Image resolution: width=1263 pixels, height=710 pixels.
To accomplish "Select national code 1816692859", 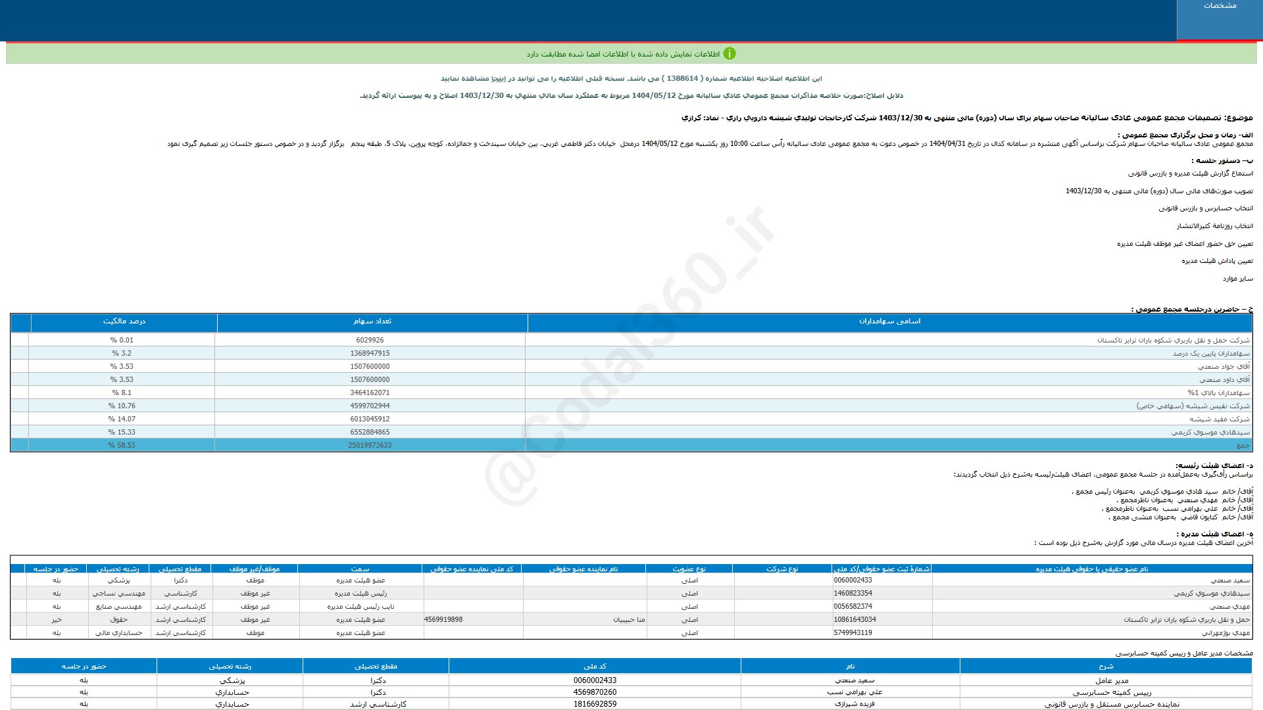I will click(x=595, y=704).
